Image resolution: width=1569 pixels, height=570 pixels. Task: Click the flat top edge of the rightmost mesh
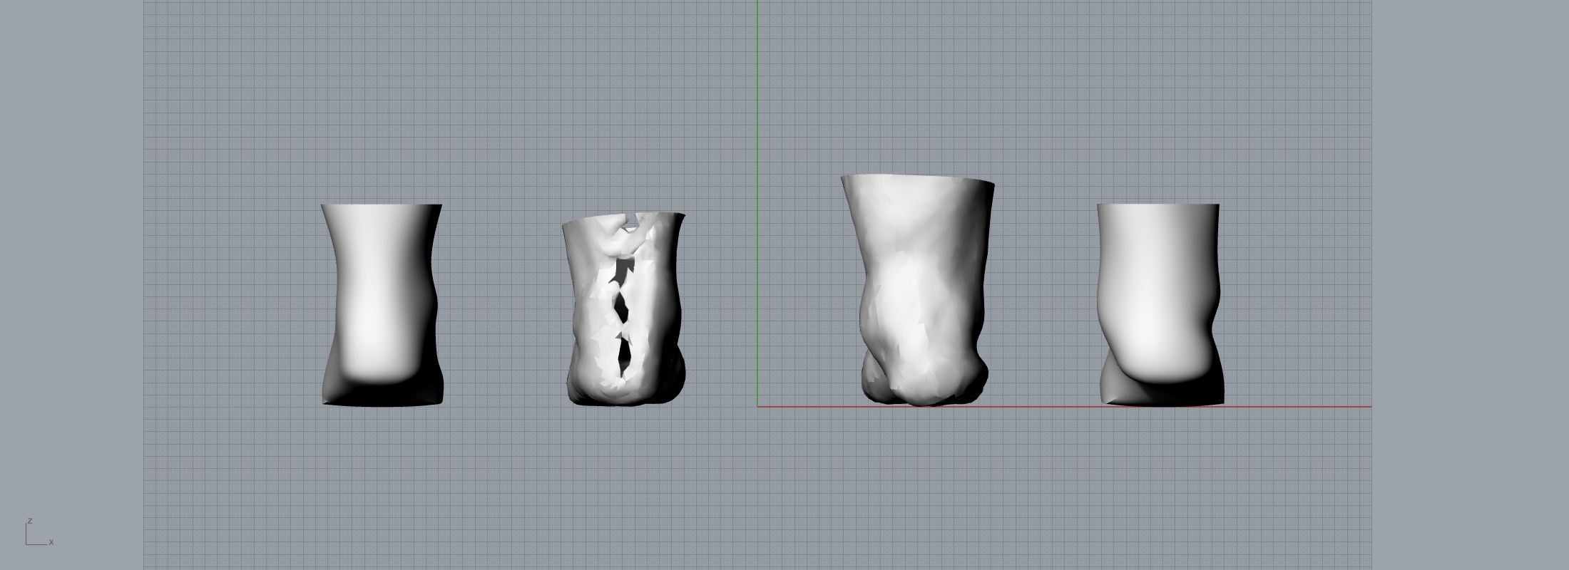tap(1157, 204)
